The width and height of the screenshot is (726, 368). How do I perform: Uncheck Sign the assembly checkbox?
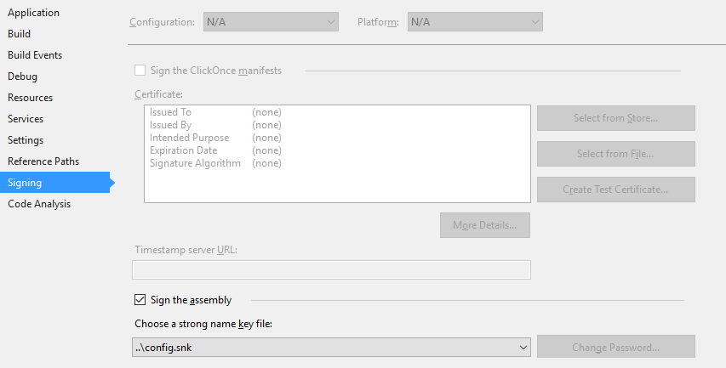(140, 299)
